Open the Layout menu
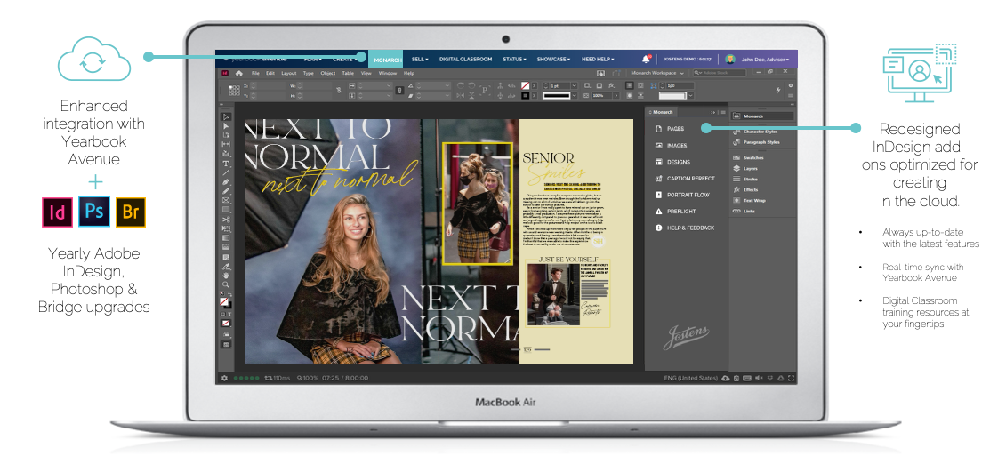The width and height of the screenshot is (1006, 464). pyautogui.click(x=289, y=73)
